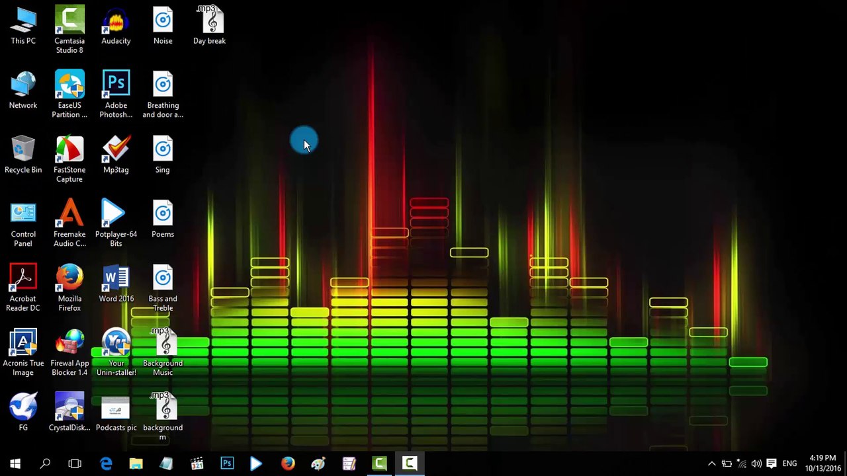The width and height of the screenshot is (847, 476).
Task: Switch ENG input language indicator
Action: (789, 463)
